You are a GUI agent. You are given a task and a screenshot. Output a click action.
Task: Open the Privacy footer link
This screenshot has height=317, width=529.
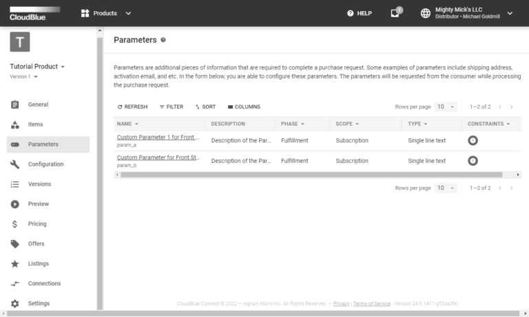342,303
